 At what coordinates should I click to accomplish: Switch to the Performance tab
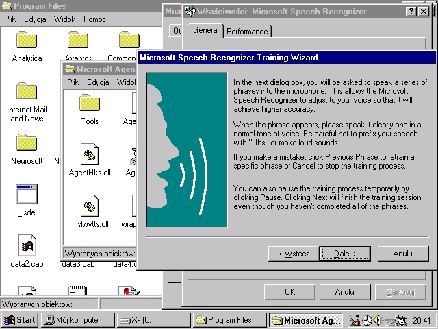(247, 32)
